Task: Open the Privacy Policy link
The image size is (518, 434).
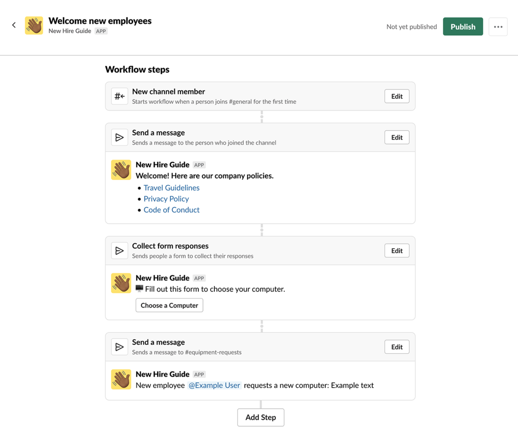Action: 166,199
